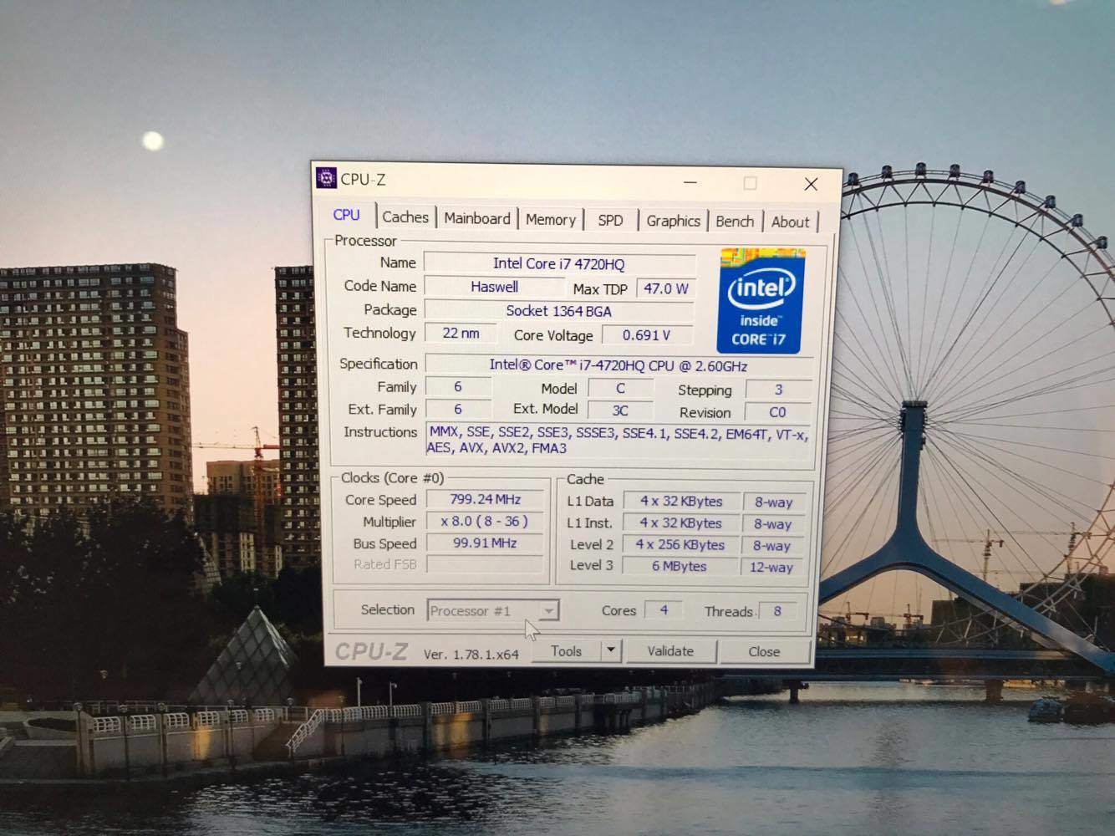Switch to the Bench tab
The image size is (1115, 836).
coord(735,221)
